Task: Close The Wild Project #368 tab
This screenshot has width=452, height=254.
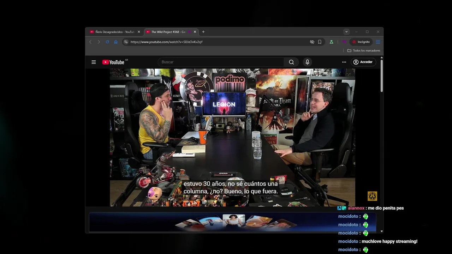Action: (x=195, y=32)
